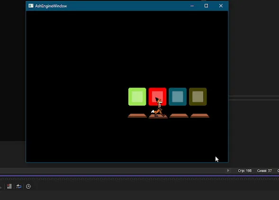The image size is (279, 200).
Task: Click the column indicator Симв: 37
Action: click(264, 171)
